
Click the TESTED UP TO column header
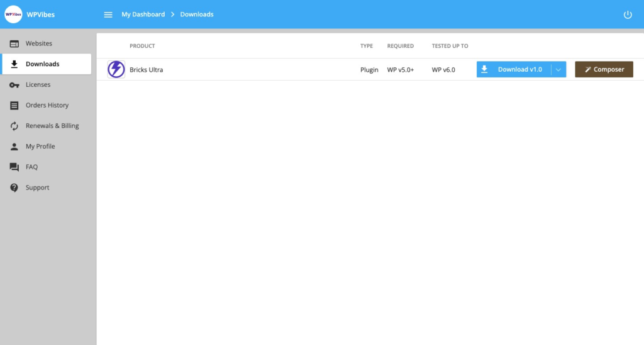point(450,46)
